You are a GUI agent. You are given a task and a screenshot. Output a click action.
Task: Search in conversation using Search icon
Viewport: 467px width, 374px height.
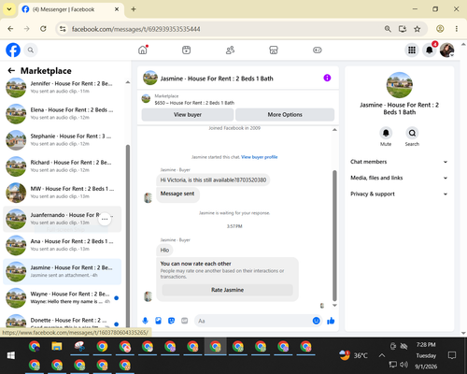(412, 133)
